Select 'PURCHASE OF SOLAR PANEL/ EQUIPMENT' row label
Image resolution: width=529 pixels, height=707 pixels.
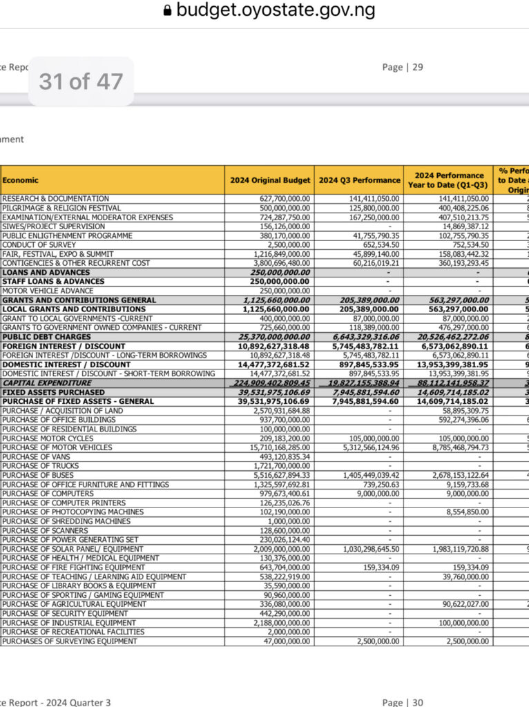(x=73, y=549)
